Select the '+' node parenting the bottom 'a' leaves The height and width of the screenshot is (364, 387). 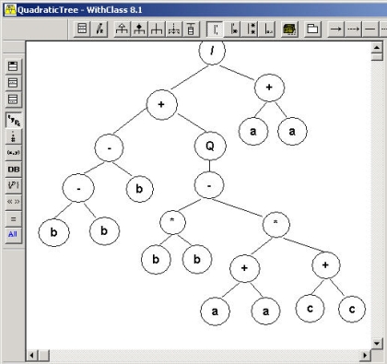pos(245,268)
